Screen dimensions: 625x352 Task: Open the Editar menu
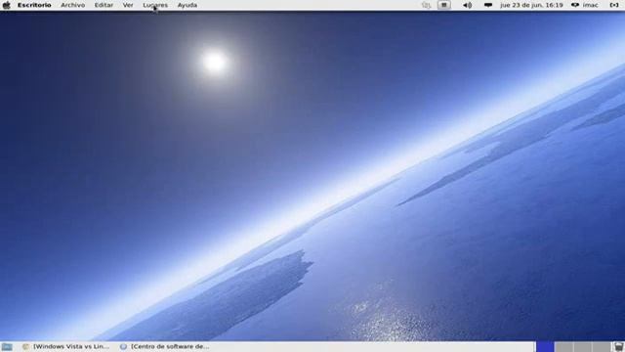pyautogui.click(x=104, y=5)
